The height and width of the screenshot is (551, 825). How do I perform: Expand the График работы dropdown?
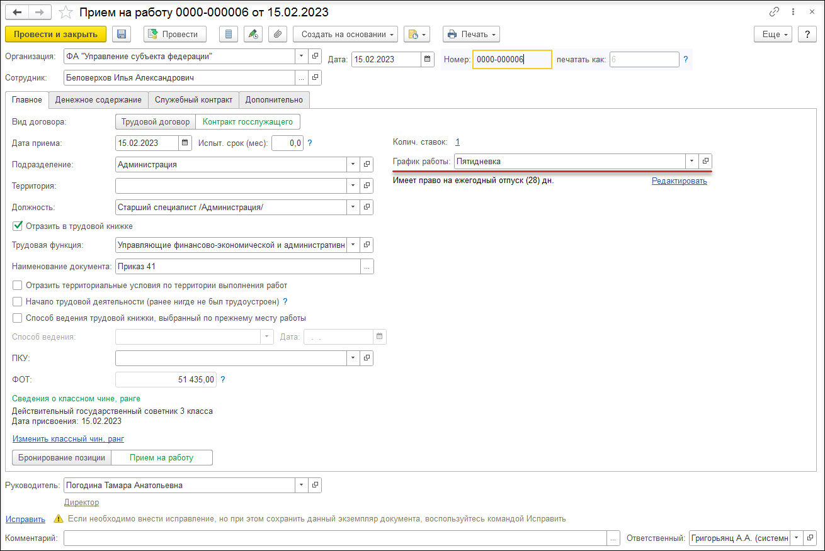[691, 161]
